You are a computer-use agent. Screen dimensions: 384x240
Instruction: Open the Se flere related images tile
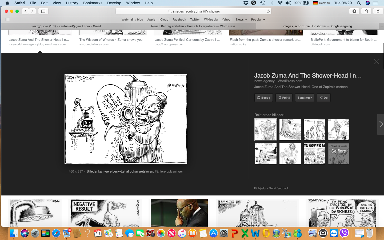[x=338, y=154]
